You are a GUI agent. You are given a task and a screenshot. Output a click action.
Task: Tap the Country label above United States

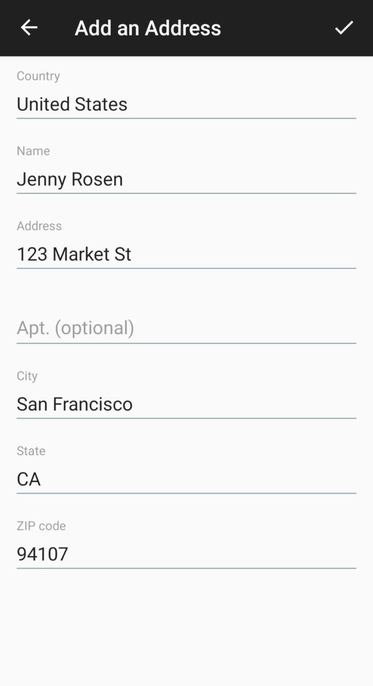pos(38,76)
